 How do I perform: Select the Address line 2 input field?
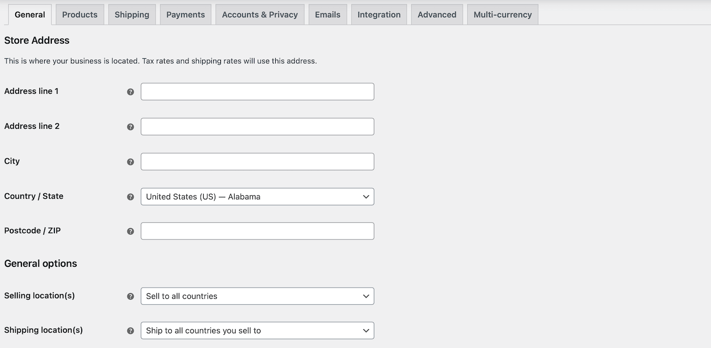click(257, 126)
